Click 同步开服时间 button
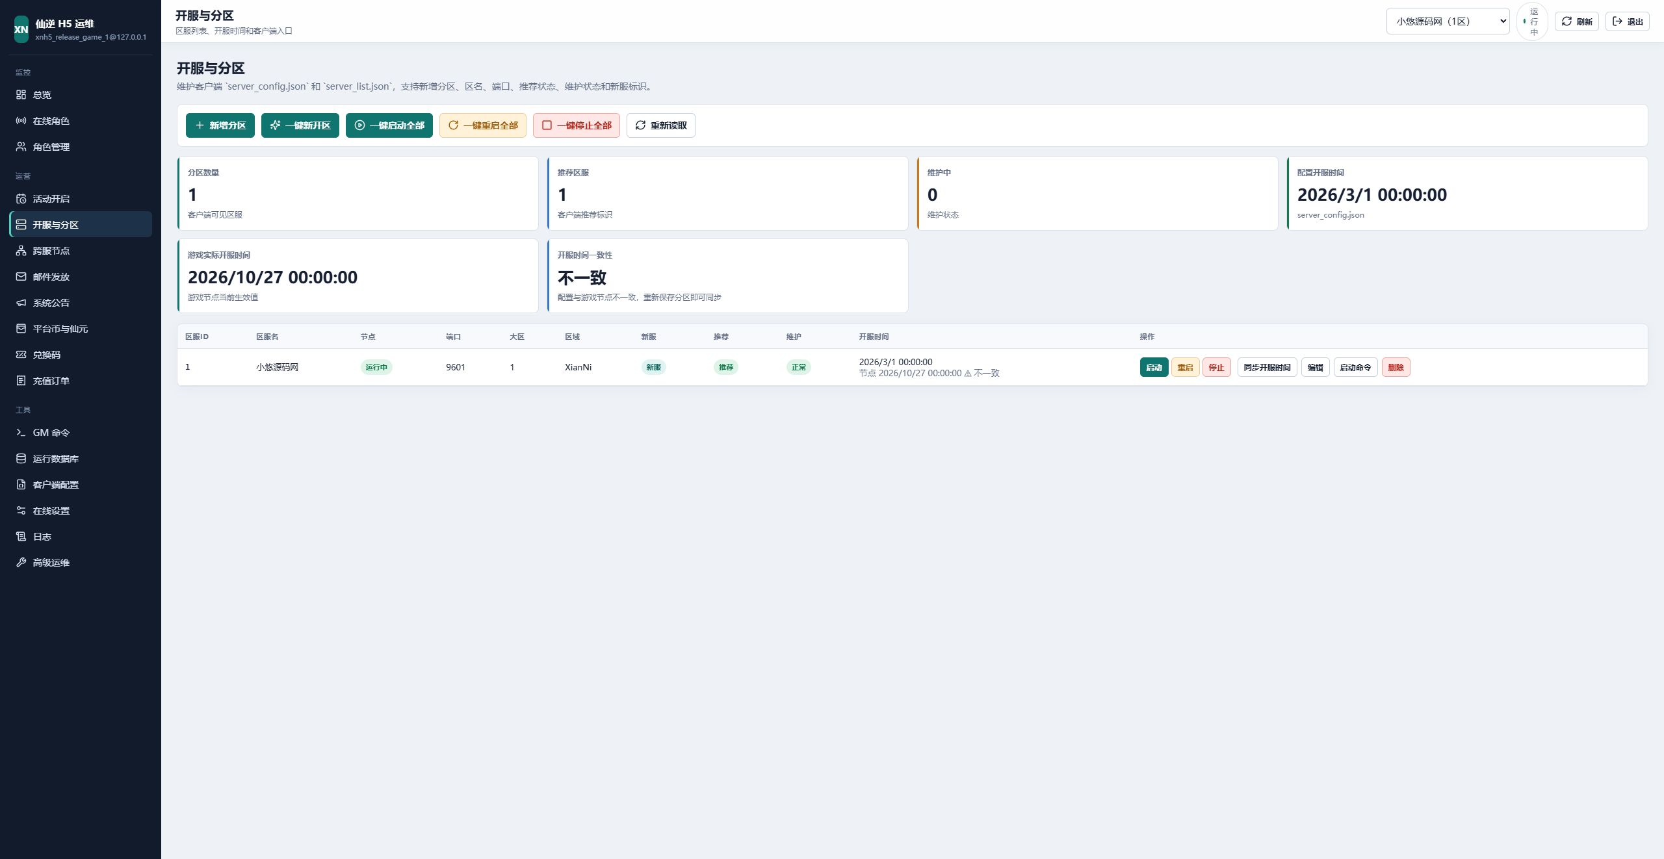Screen dimensions: 1664x859 tap(1267, 368)
